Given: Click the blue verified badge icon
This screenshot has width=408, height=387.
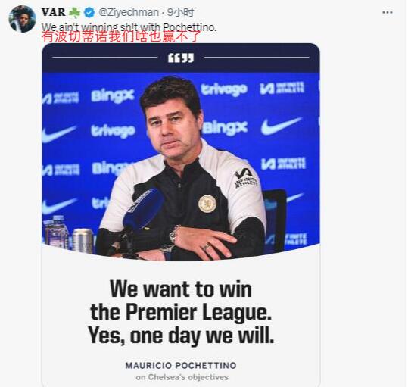Looking at the screenshot, I should (89, 12).
